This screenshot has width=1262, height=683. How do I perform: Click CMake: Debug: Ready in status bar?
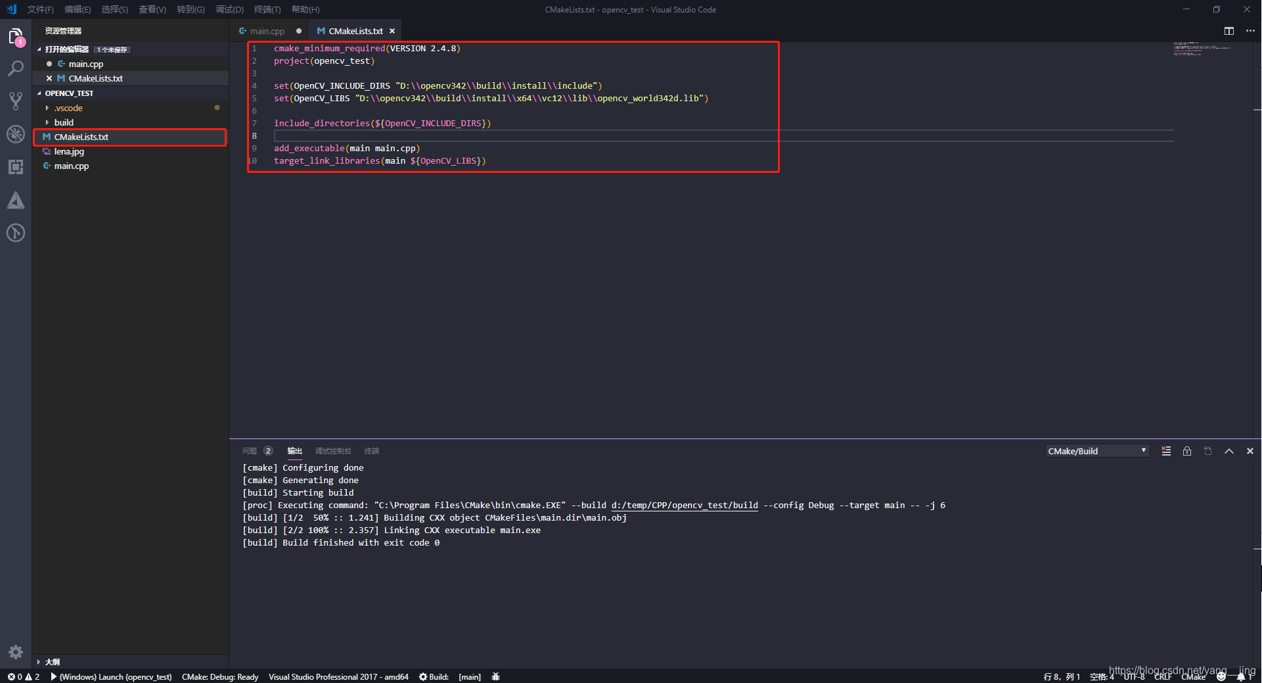point(219,676)
